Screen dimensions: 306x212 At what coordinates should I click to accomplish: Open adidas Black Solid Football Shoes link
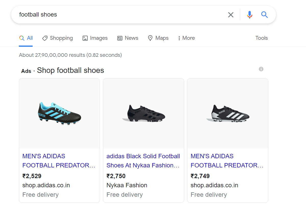pos(143,161)
